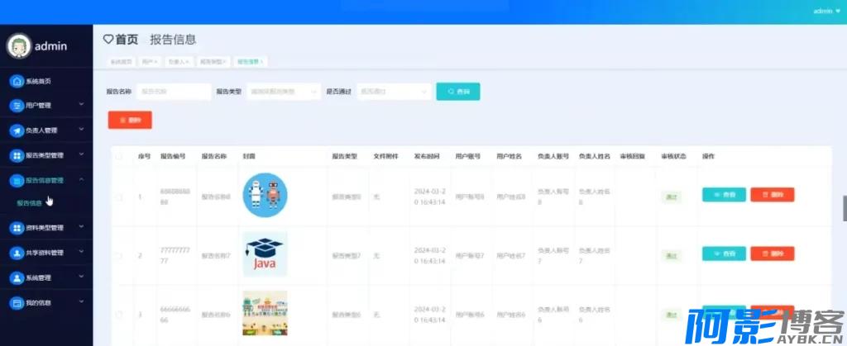The image size is (847, 346).
Task: Go to 首页 in the breadcrumb
Action: tap(127, 40)
